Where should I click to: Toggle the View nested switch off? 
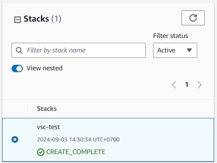tap(17, 68)
